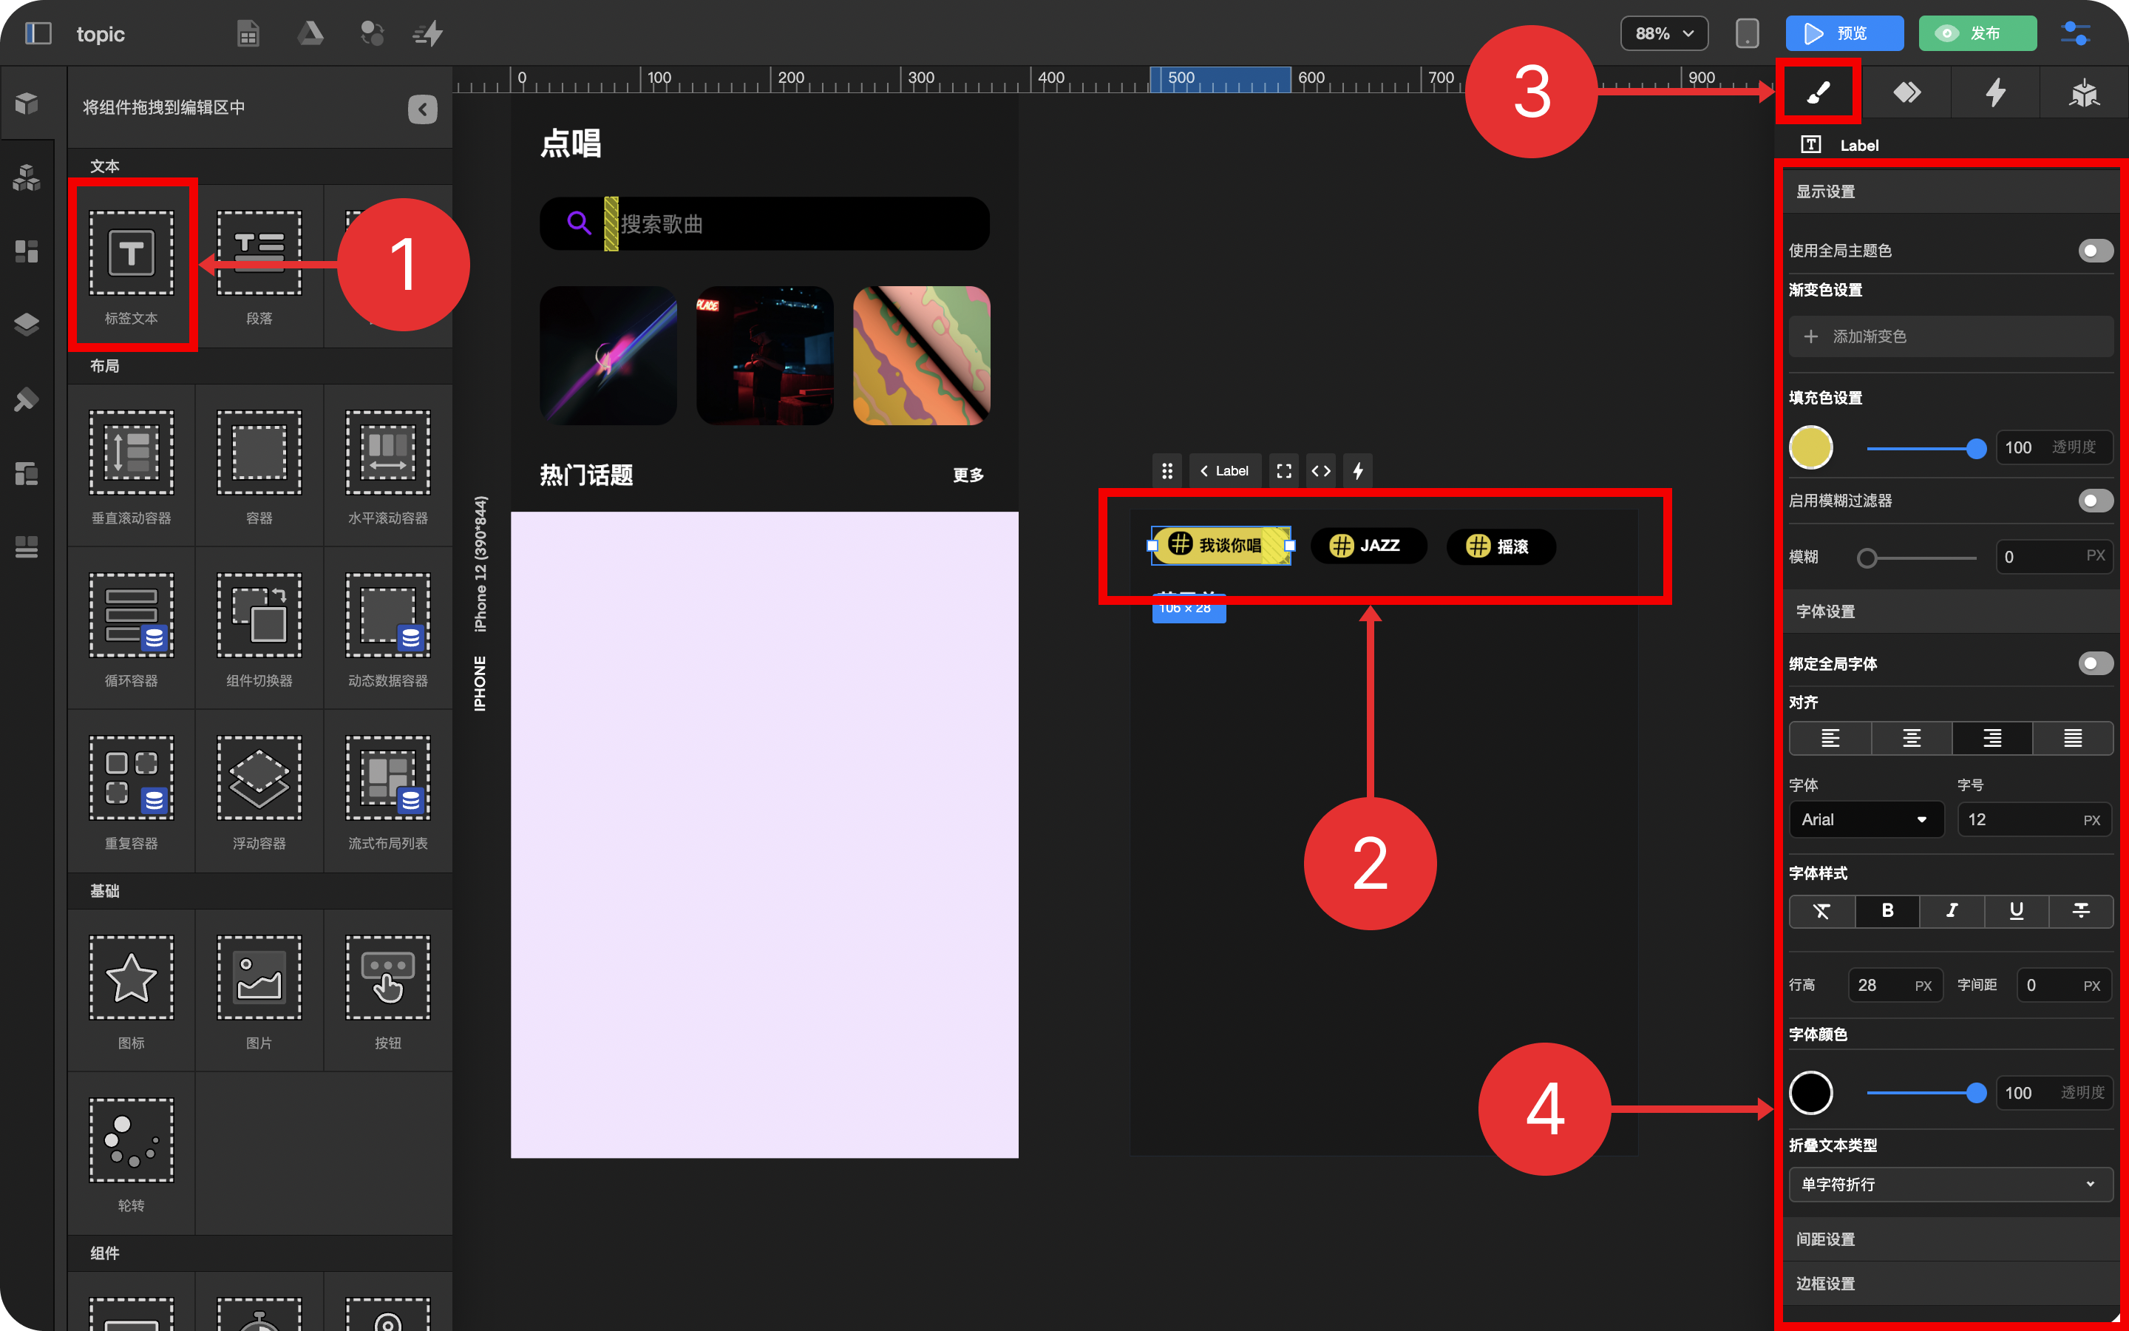
Task: Select the 浮动容器 component
Action: pyautogui.click(x=259, y=791)
